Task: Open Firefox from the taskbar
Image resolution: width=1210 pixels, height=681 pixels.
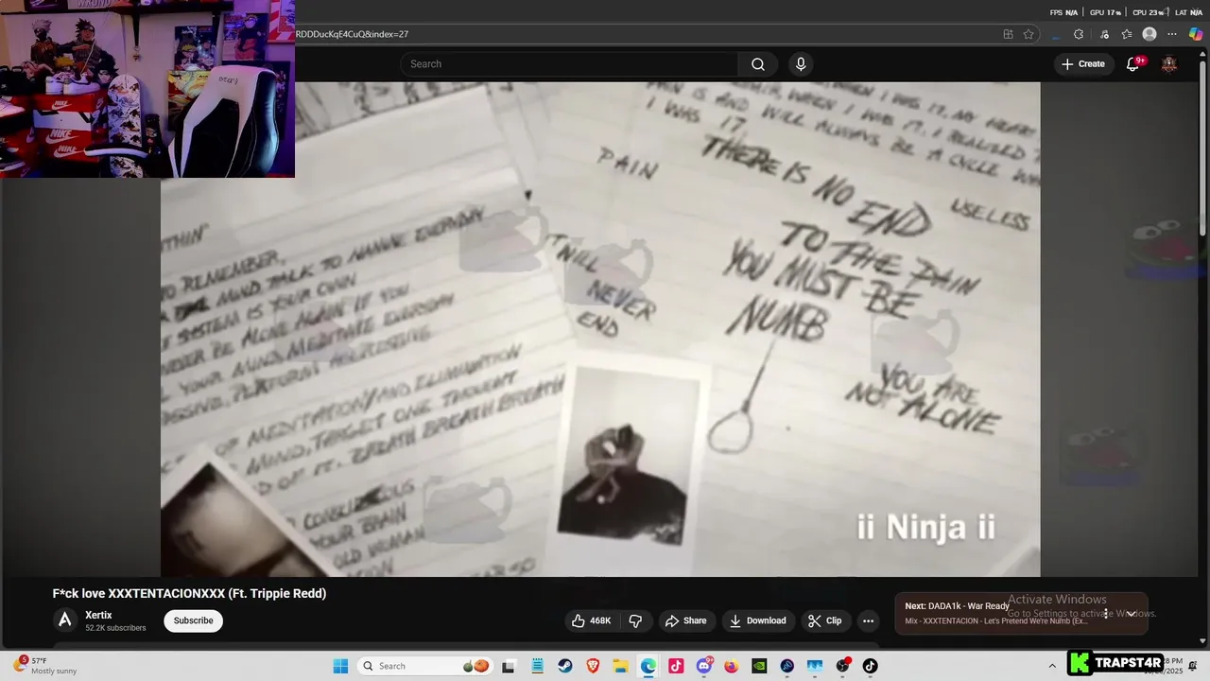Action: [732, 666]
